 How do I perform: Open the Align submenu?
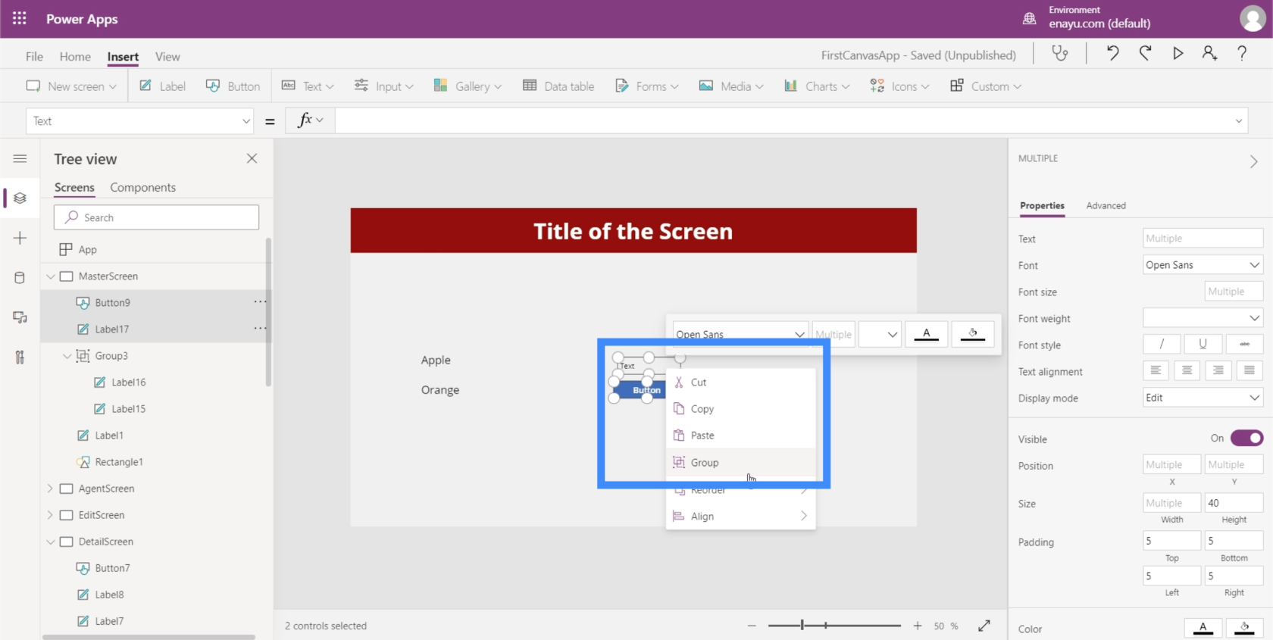pos(740,516)
